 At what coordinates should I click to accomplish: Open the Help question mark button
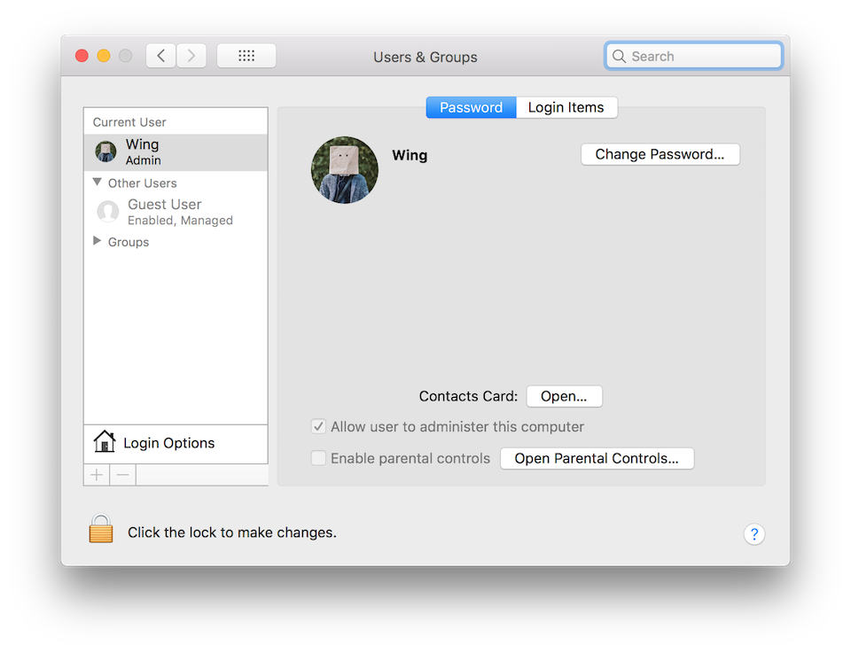(754, 534)
